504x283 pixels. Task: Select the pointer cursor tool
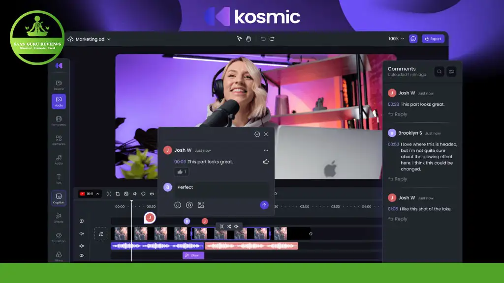click(x=240, y=39)
